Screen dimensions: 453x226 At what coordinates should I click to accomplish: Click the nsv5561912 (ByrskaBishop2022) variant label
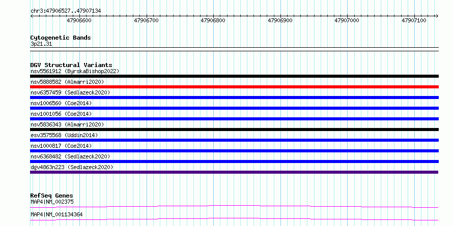click(x=75, y=71)
